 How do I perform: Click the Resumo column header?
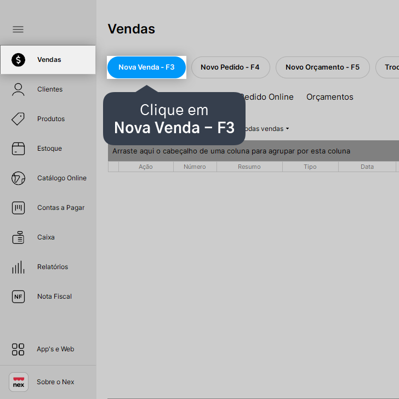[249, 167]
